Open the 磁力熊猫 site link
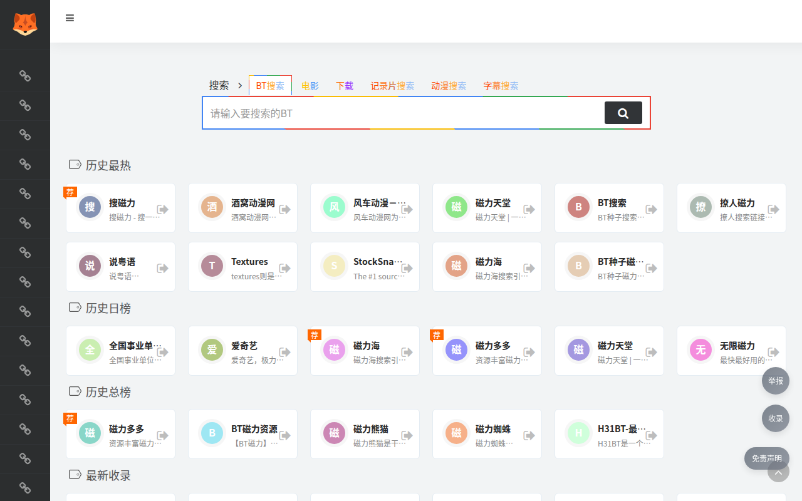 tap(371, 429)
